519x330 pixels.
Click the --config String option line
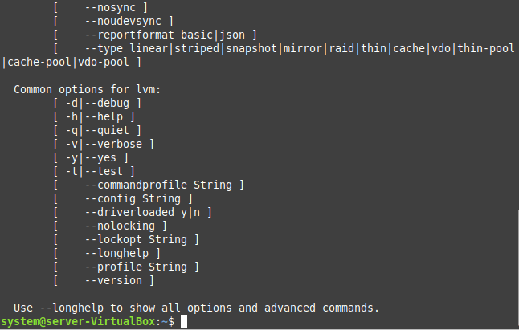pyautogui.click(x=123, y=199)
